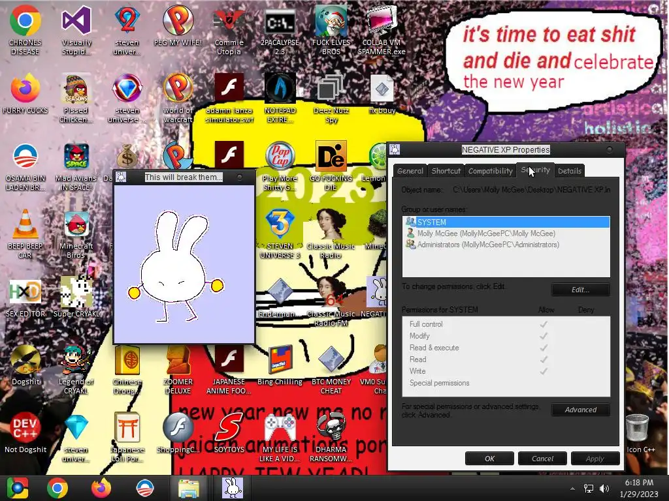Image resolution: width=669 pixels, height=501 pixels.
Task: Click the This will break them title bar
Action: 184,177
